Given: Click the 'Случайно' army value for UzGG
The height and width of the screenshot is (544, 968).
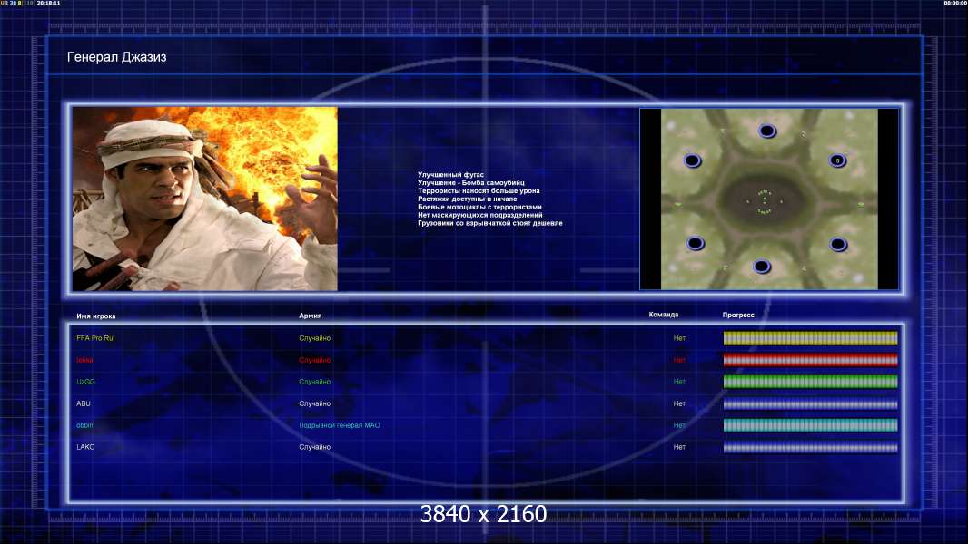Looking at the screenshot, I should (x=315, y=382).
